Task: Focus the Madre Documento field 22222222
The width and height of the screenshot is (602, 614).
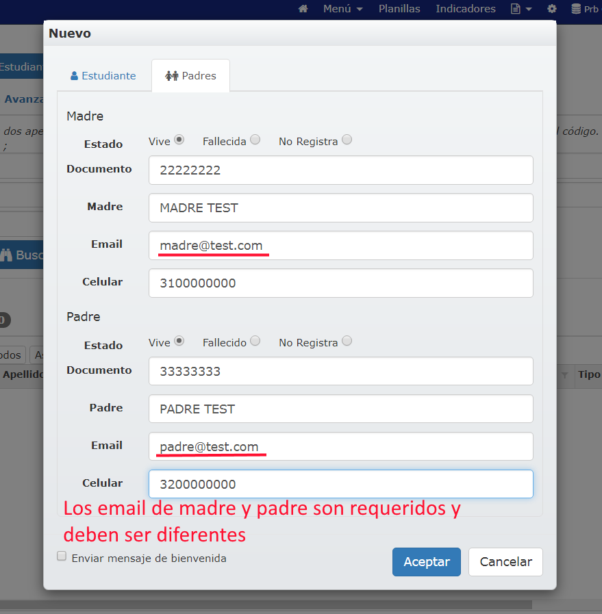Action: (341, 170)
